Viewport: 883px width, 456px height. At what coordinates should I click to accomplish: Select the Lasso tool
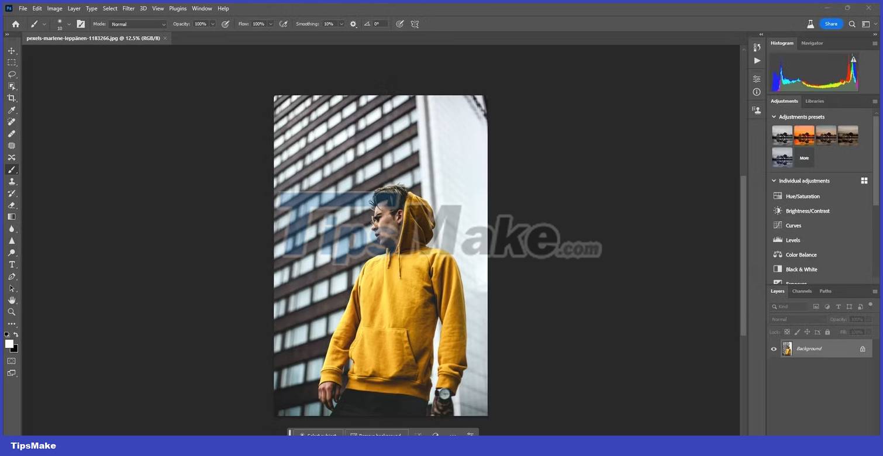point(12,74)
